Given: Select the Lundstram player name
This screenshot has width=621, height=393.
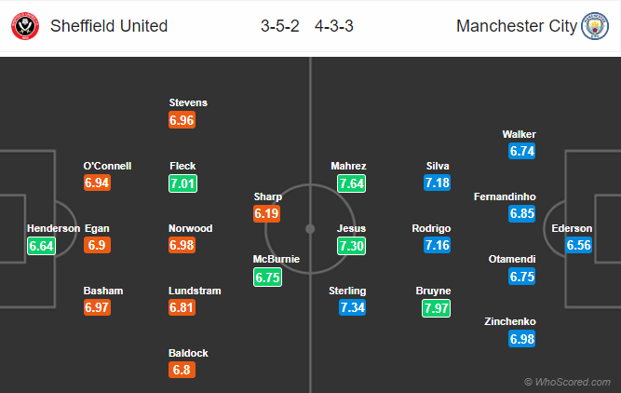Looking at the screenshot, I should 195,291.
